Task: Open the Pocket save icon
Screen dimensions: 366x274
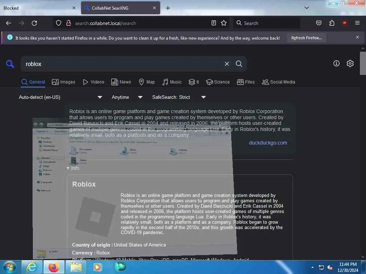Action: point(319,23)
